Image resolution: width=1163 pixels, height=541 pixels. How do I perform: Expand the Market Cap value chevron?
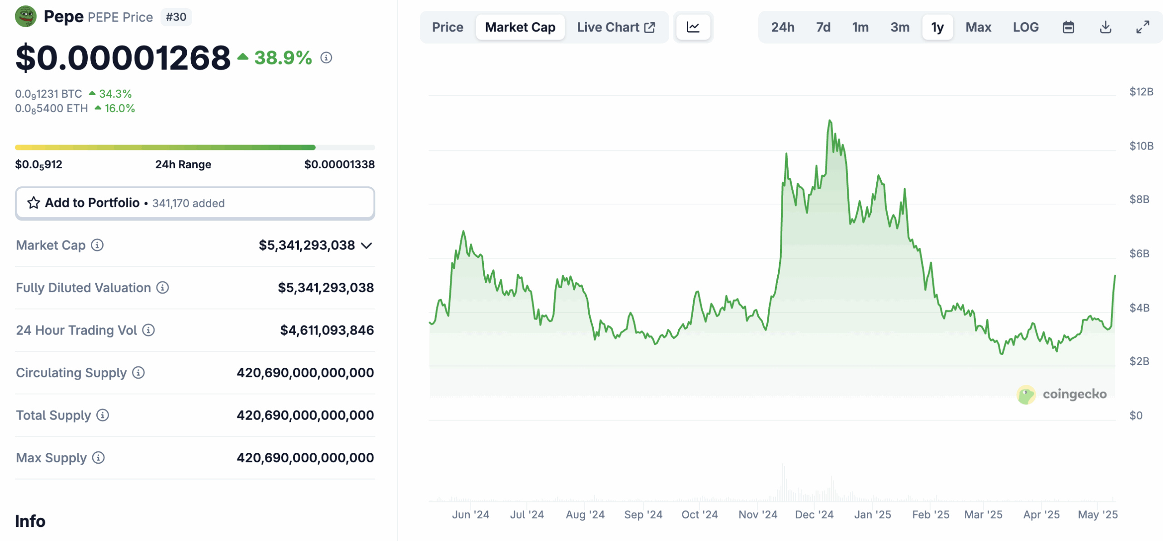coord(367,246)
